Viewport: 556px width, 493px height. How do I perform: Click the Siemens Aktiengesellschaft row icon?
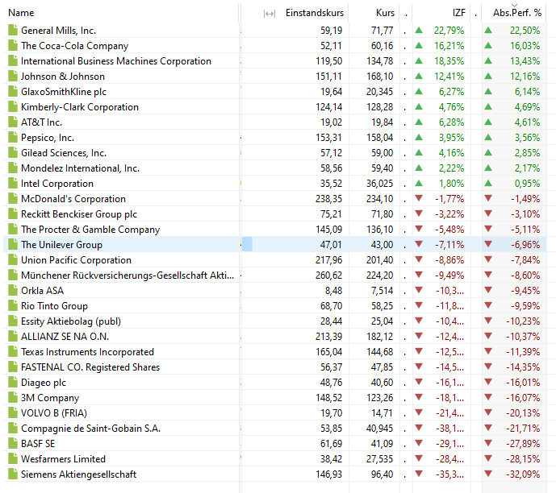coord(13,474)
